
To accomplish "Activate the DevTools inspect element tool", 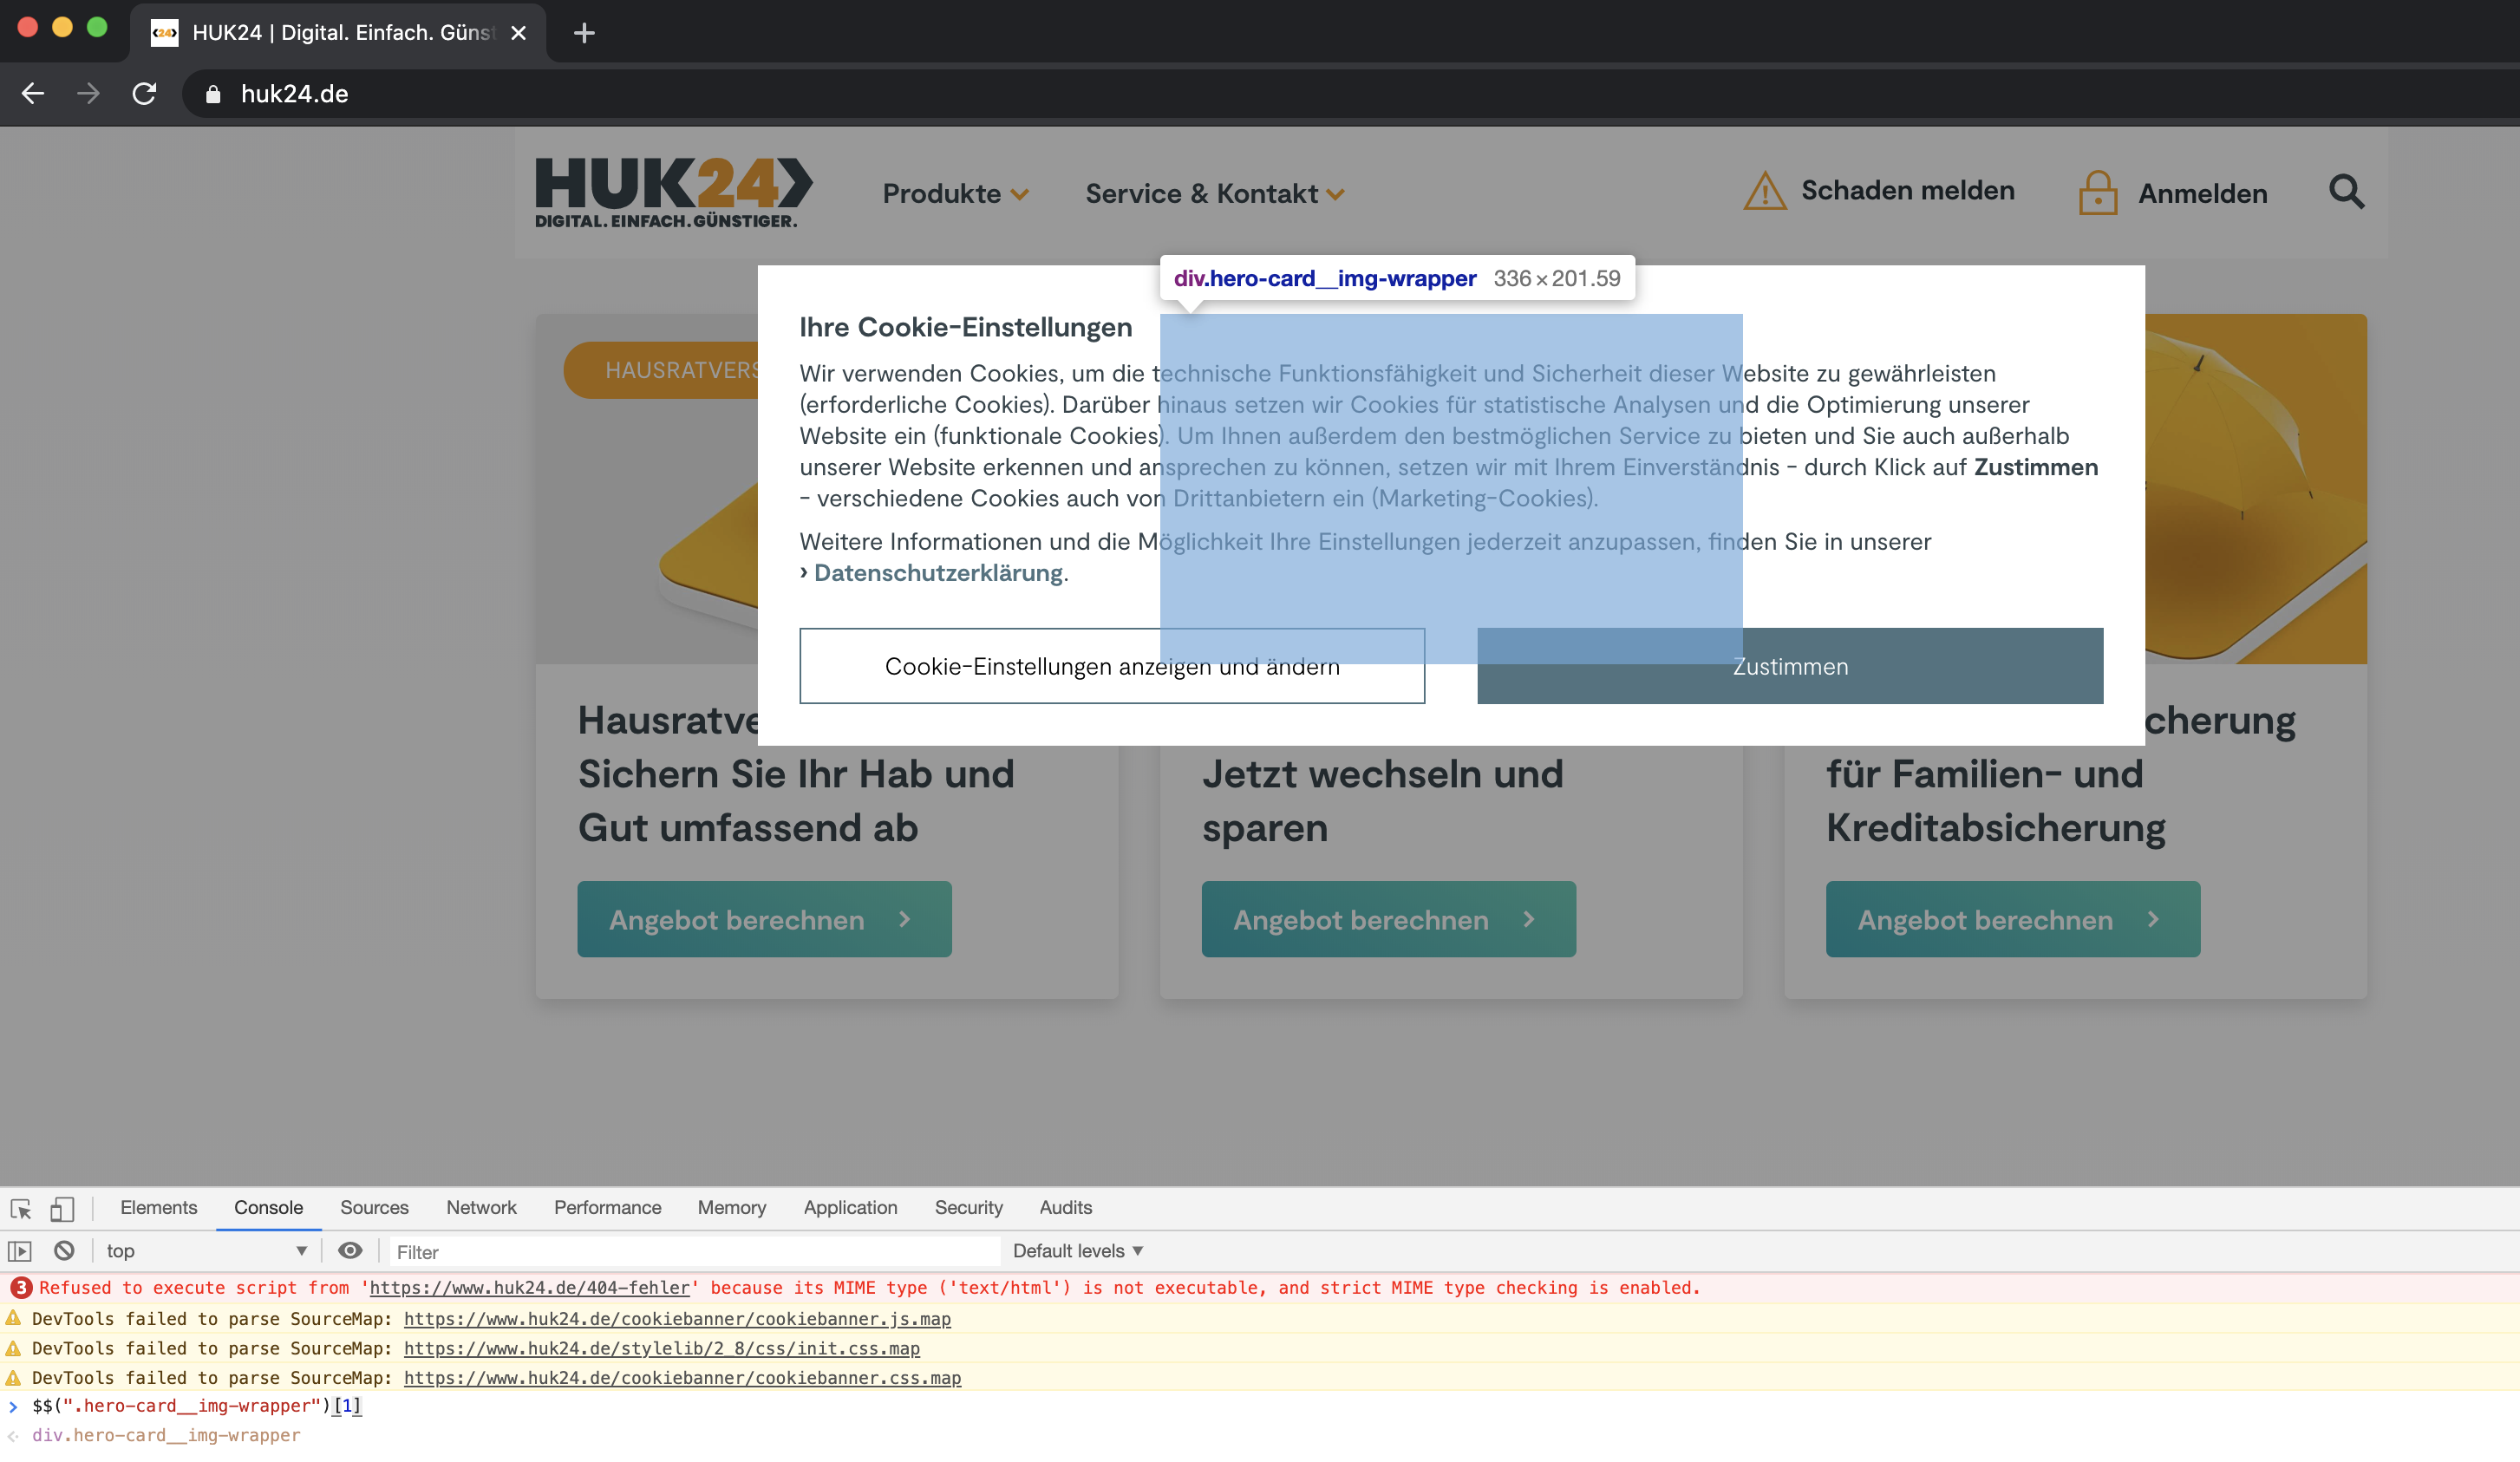I will coord(21,1209).
